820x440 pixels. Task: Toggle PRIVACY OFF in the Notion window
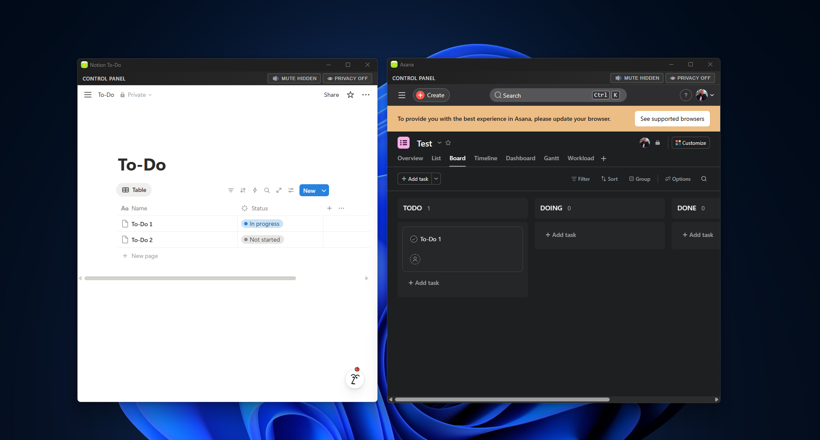[x=347, y=78]
